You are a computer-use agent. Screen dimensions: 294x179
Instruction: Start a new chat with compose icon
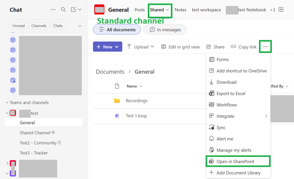click(73, 9)
